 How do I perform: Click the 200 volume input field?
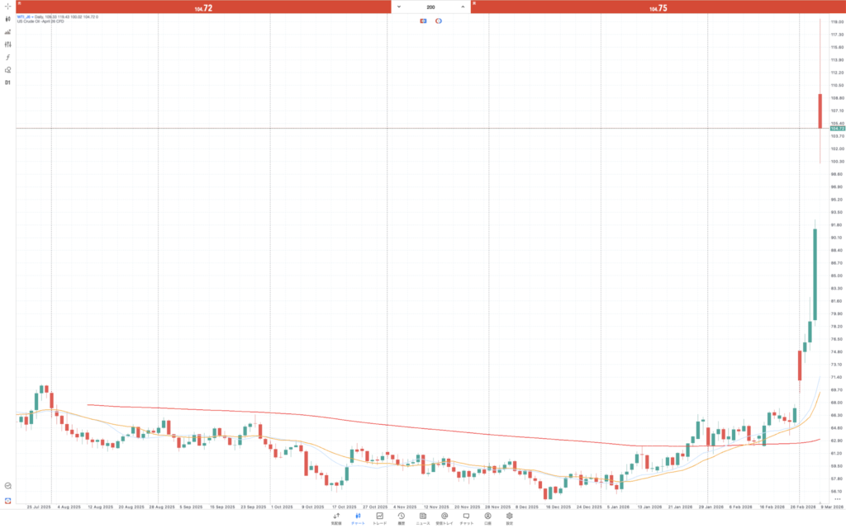pos(430,7)
